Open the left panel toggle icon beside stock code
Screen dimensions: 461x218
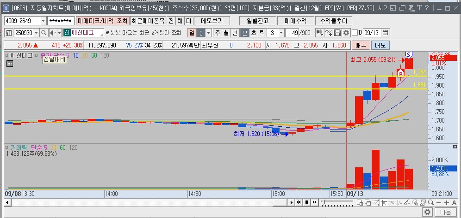click(9, 33)
